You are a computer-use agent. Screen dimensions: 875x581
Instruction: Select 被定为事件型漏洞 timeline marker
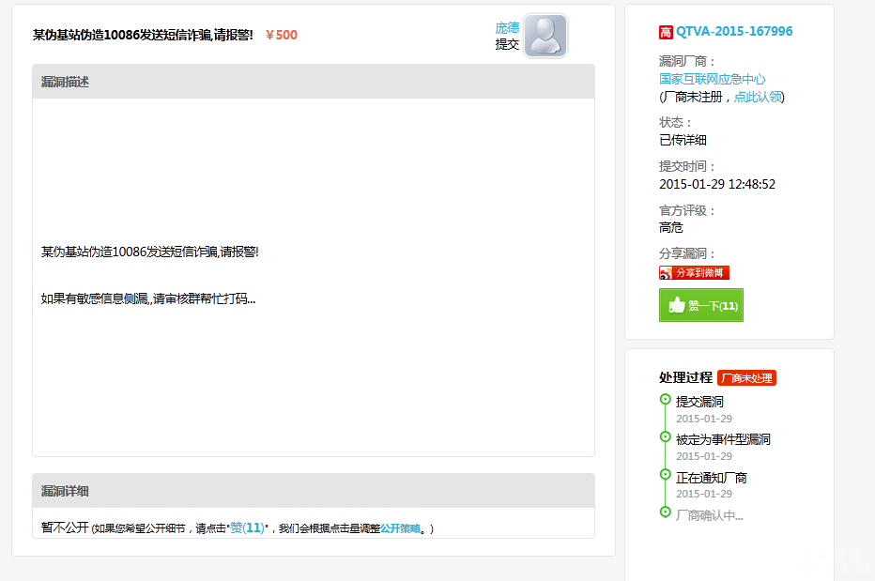[x=666, y=436]
